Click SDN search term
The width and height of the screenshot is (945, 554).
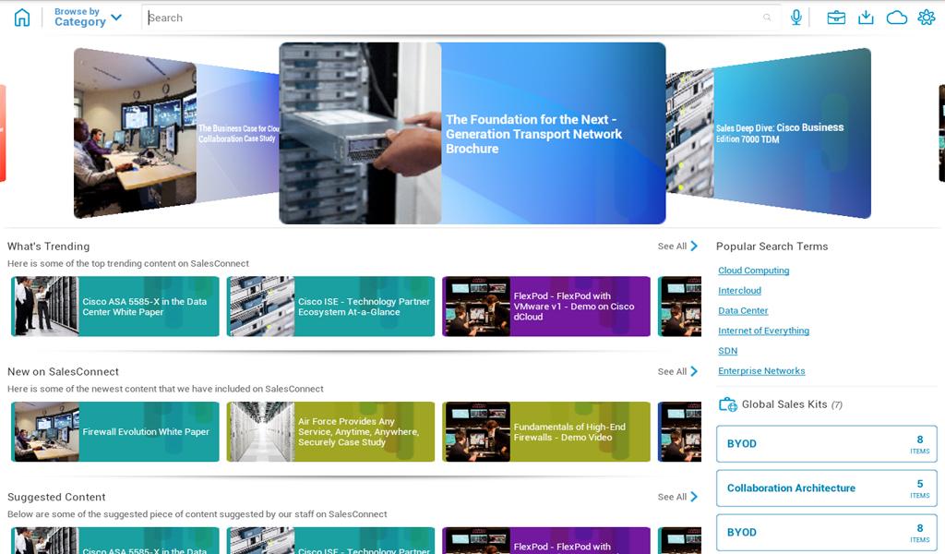tap(727, 351)
